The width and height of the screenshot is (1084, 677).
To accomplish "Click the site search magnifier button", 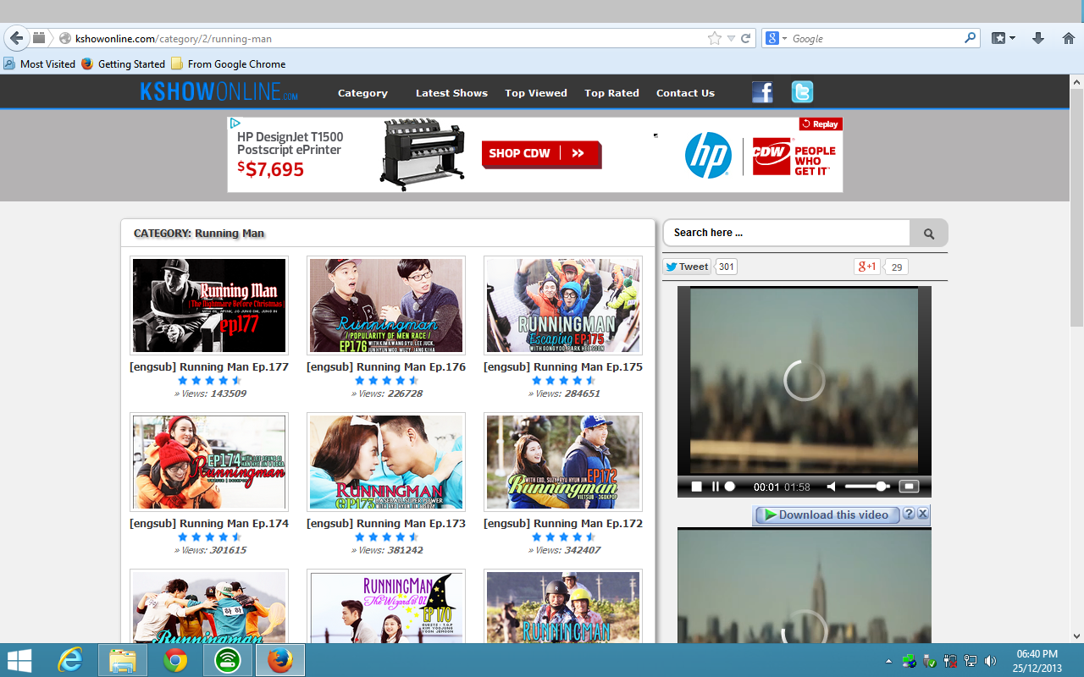I will point(929,233).
